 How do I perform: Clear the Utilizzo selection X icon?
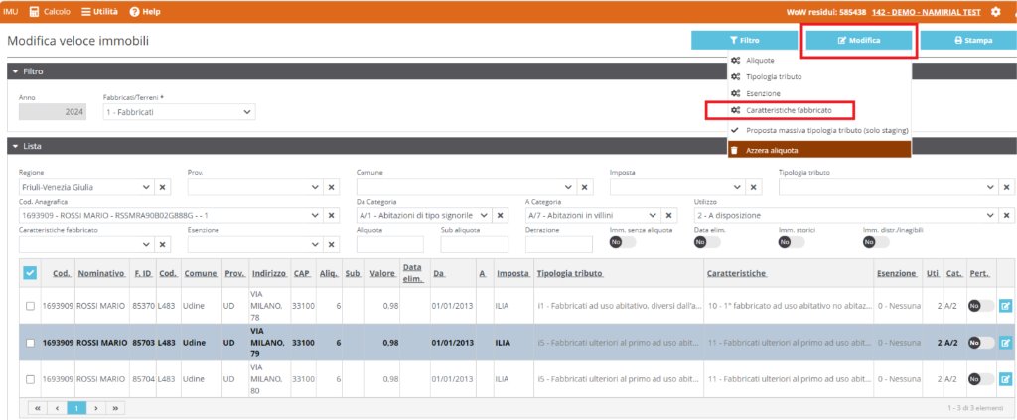[1006, 215]
